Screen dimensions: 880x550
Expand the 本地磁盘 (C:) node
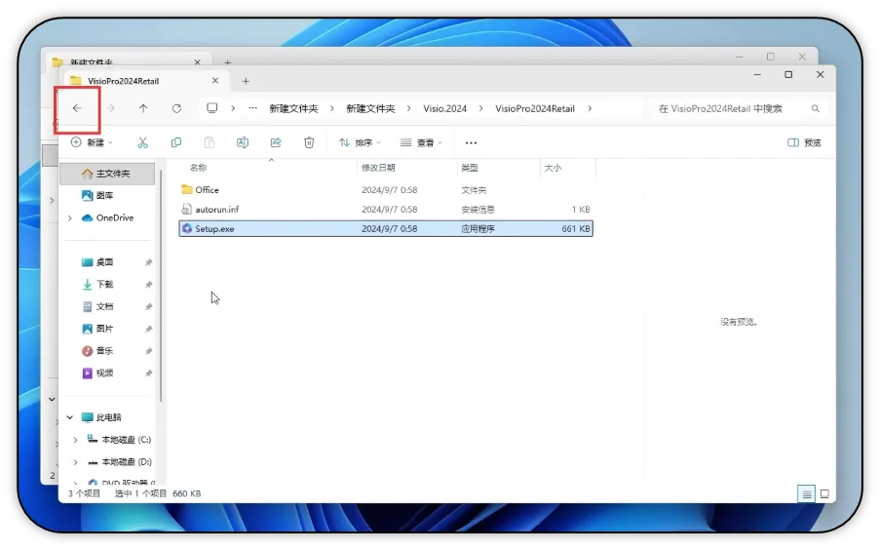click(75, 440)
